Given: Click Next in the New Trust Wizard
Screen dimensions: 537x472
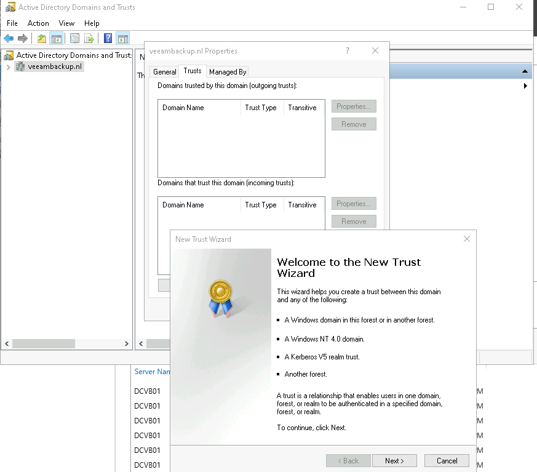Looking at the screenshot, I should [x=394, y=461].
